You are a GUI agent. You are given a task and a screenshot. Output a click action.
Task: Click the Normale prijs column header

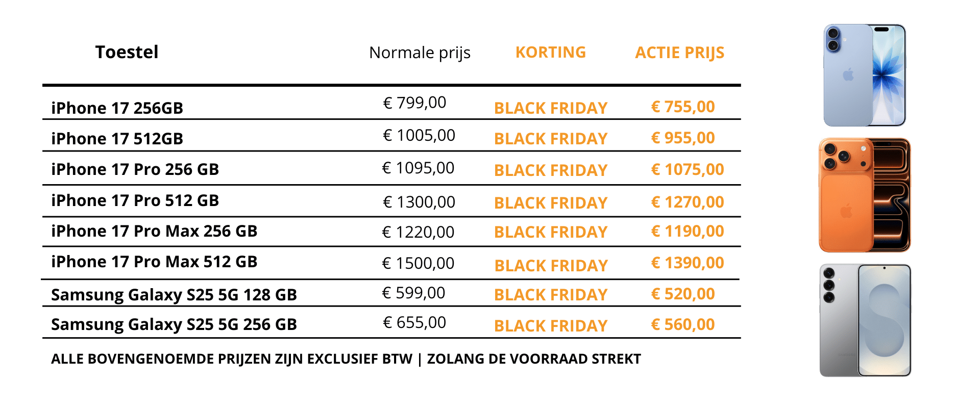coord(420,53)
